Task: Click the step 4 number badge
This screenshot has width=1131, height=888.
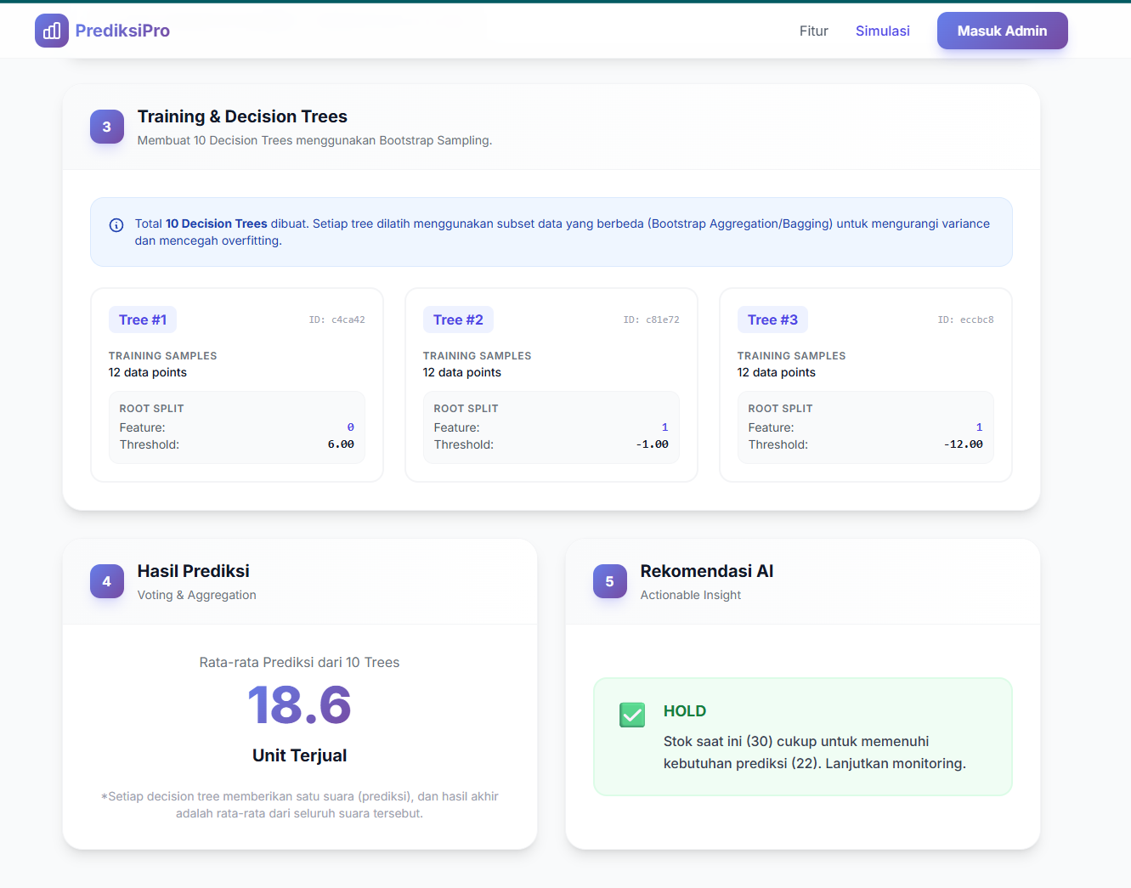Action: point(107,581)
